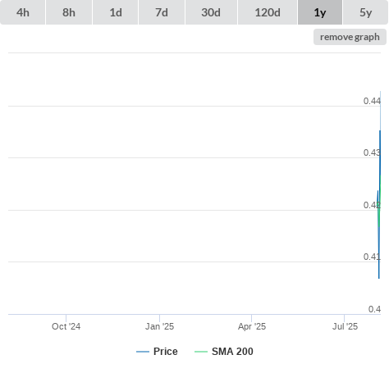Switch chart to 5y range

point(365,12)
